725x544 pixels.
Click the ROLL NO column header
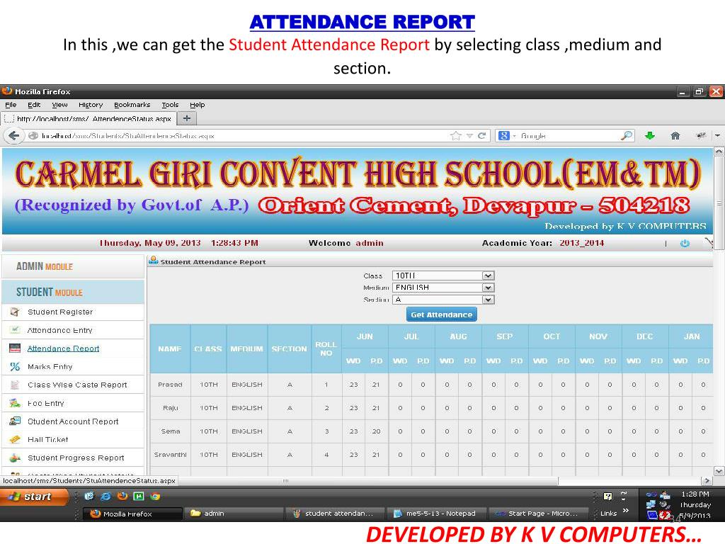[326, 348]
